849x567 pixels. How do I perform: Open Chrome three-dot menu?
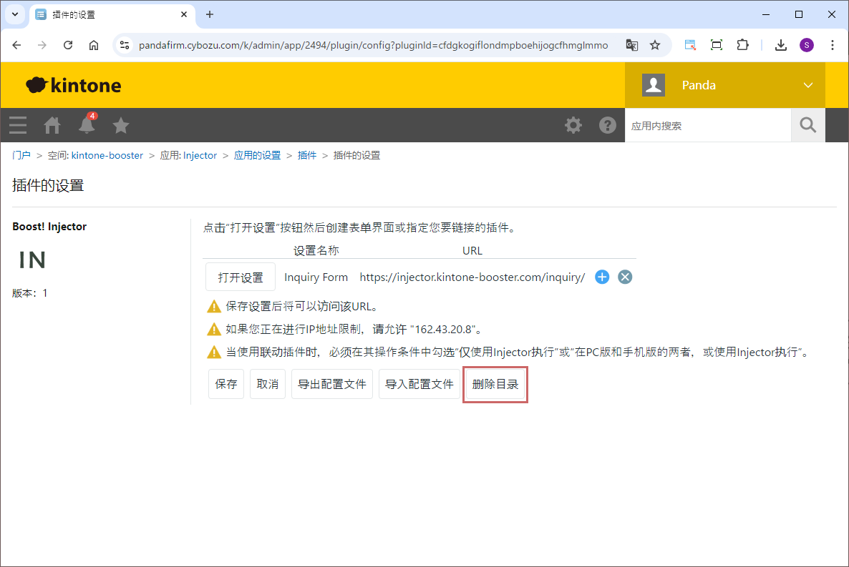832,45
